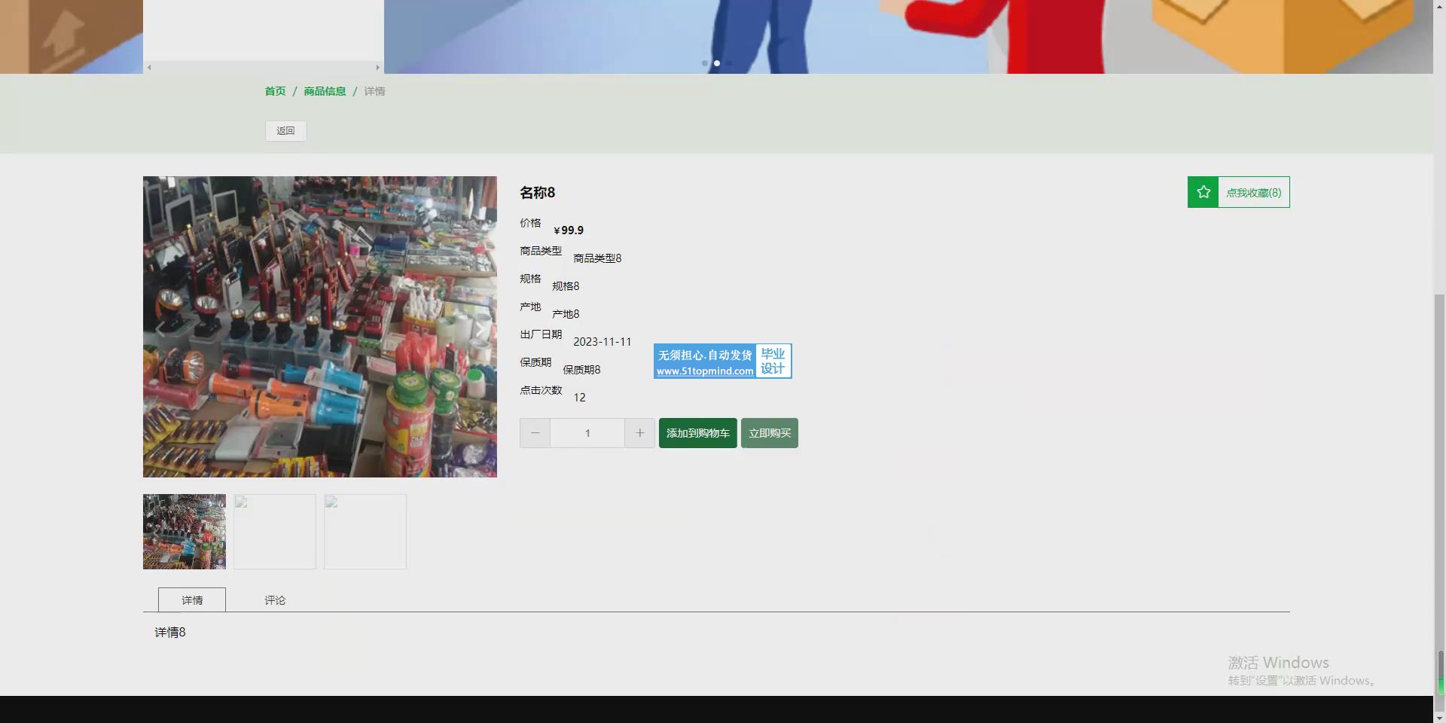Click the value 保质期8
Image resolution: width=1446 pixels, height=723 pixels.
581,370
